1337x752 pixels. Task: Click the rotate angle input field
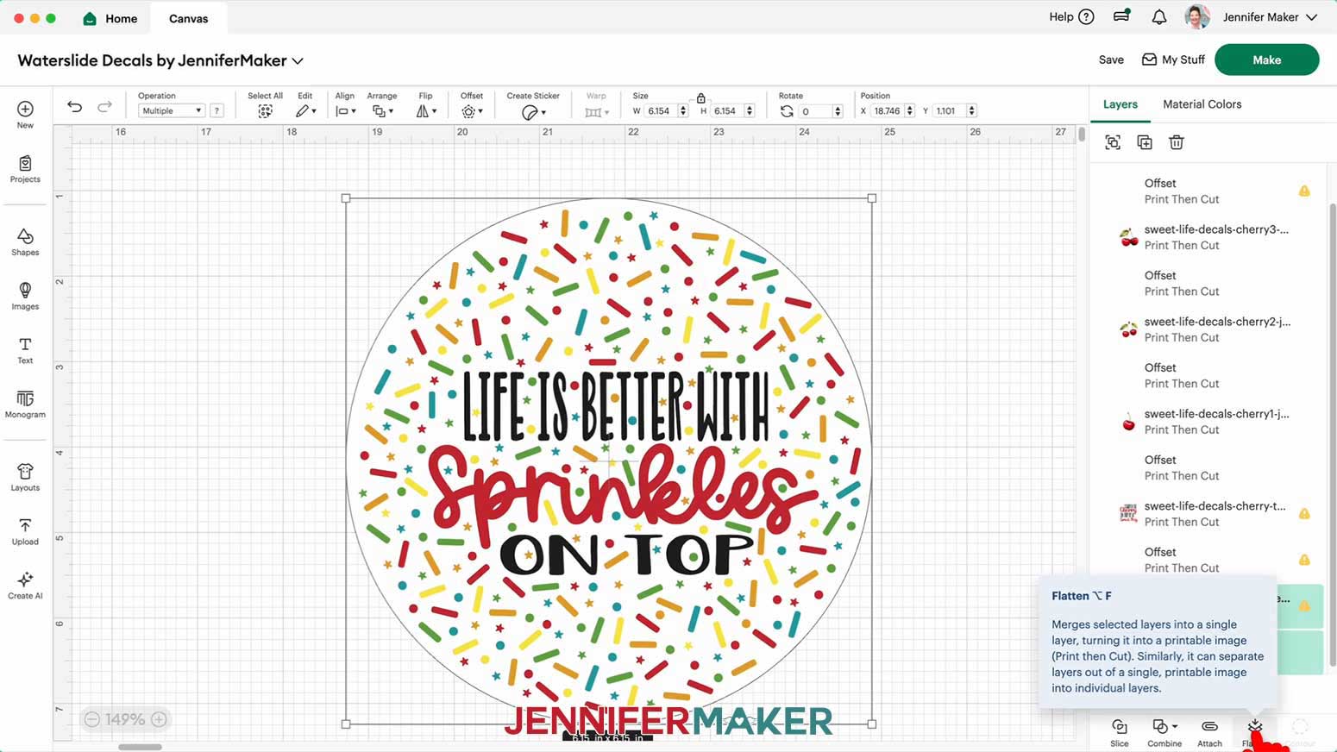pos(815,110)
